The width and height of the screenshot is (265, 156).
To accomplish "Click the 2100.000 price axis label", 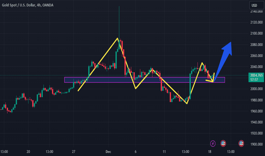I will (x=256, y=33).
